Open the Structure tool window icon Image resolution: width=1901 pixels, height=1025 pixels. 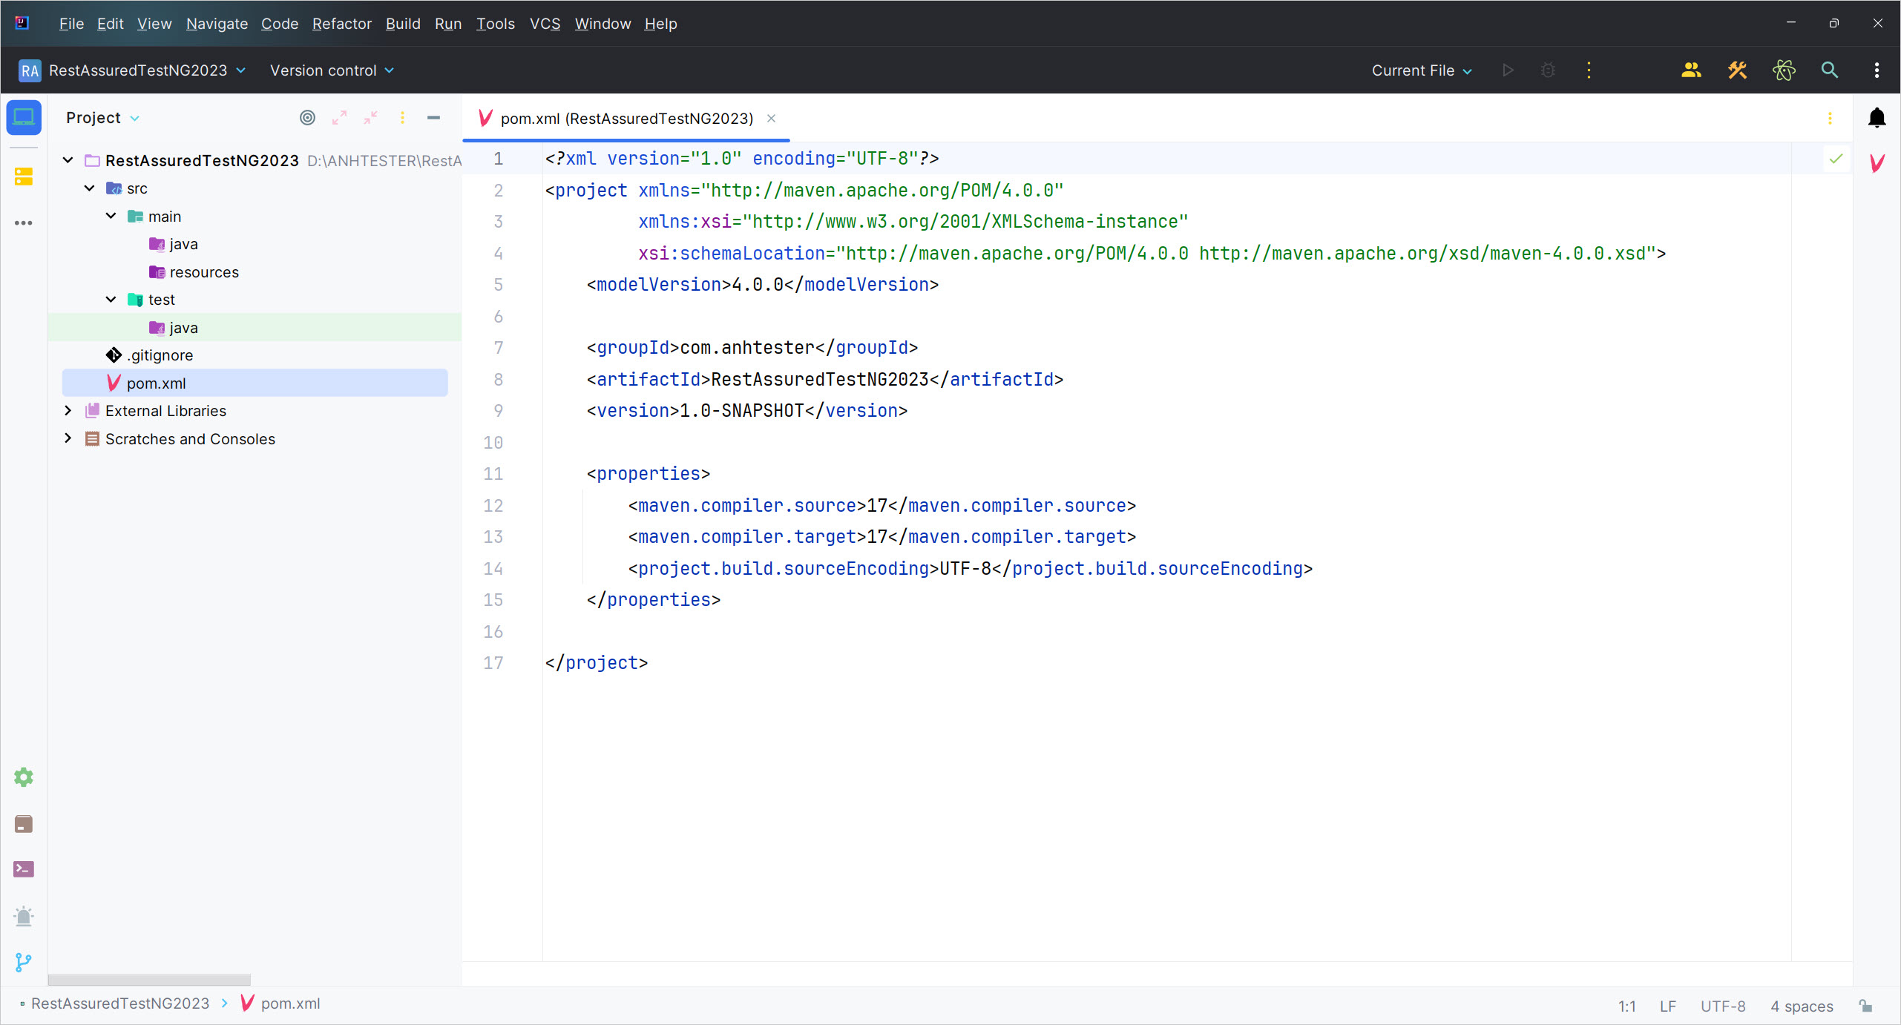[x=24, y=177]
